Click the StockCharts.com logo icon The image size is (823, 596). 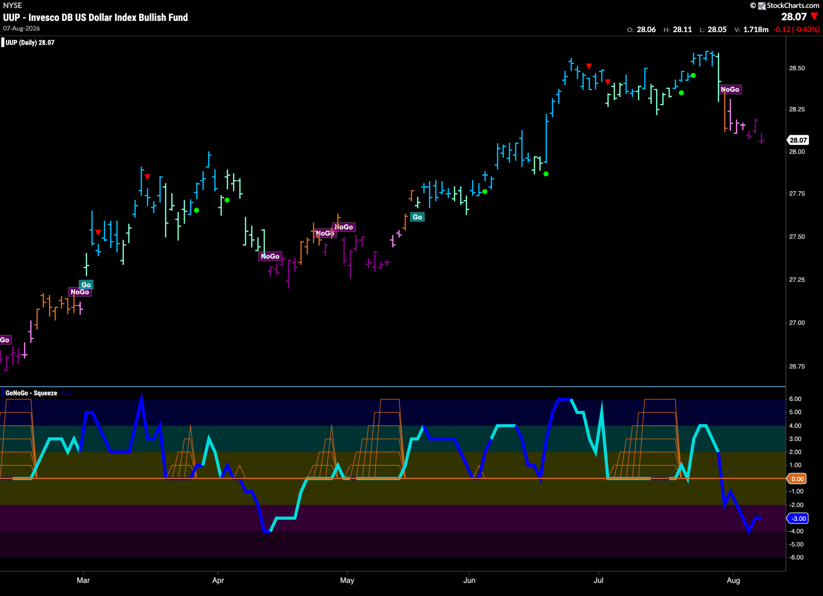(762, 5)
